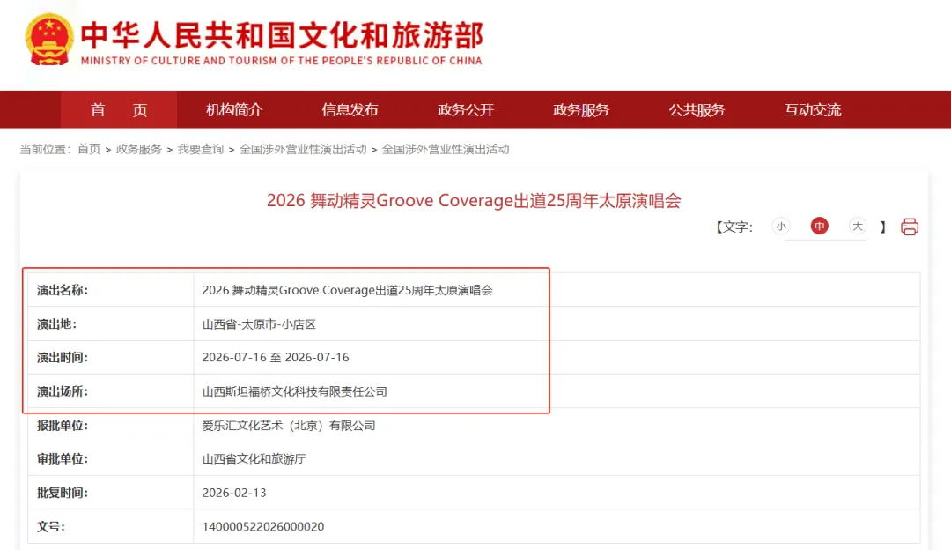This screenshot has height=550, width=951.
Task: Click the 演出名称 row label
Action: [x=62, y=290]
